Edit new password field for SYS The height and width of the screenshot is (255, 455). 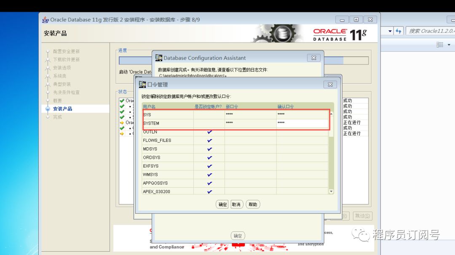250,114
